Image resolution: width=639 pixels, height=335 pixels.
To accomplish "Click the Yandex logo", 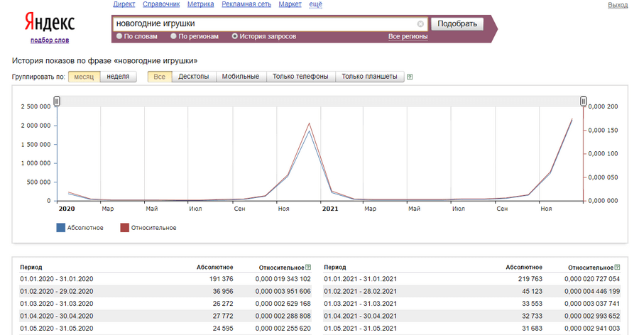I will pos(50,22).
